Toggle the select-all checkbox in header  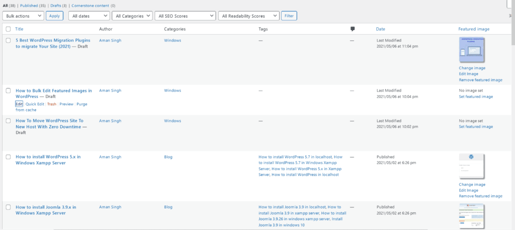pos(8,29)
